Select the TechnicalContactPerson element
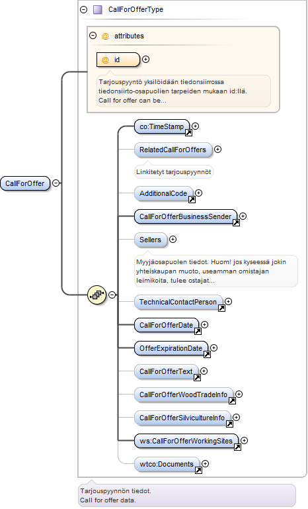The image size is (308, 509). coord(178,302)
